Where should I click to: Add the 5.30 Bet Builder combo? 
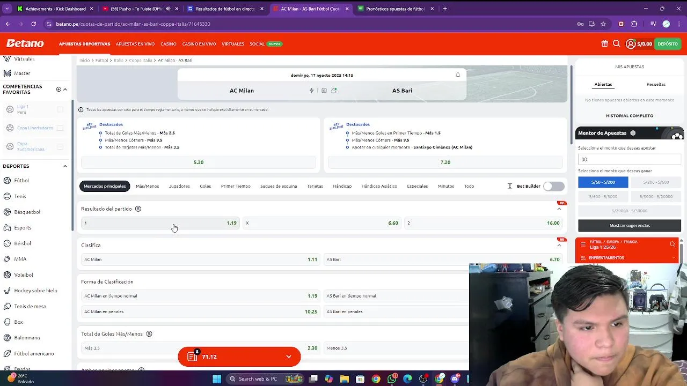coord(199,162)
